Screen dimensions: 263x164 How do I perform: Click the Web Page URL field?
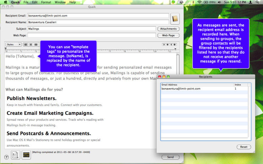[92, 35]
